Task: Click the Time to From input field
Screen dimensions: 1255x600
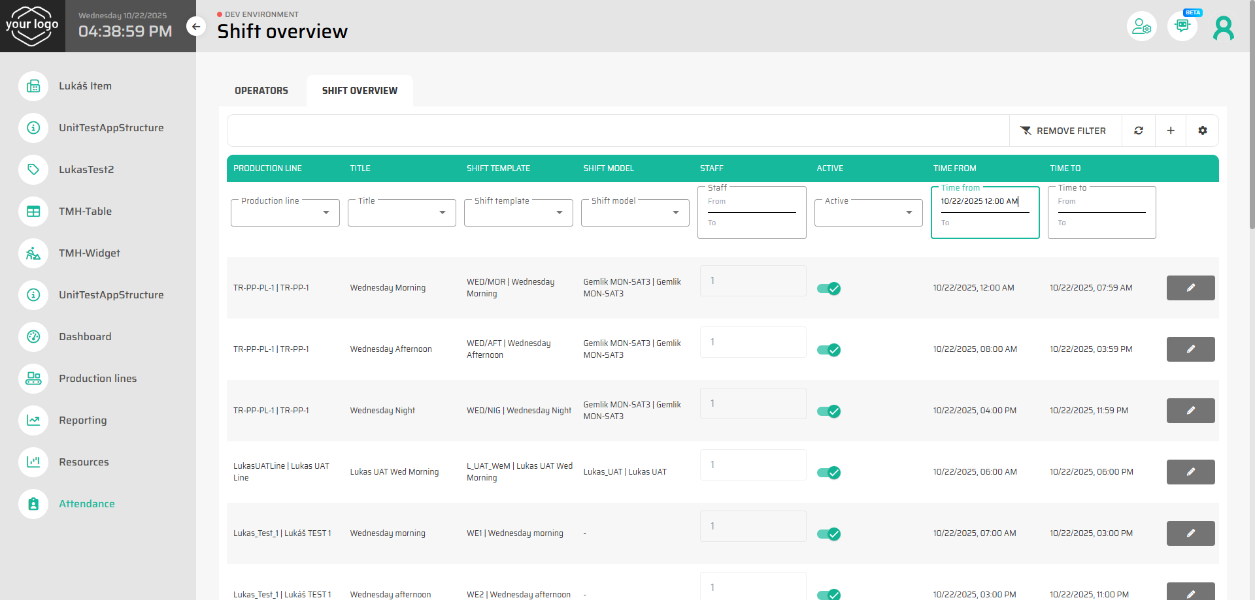Action: 1101,202
